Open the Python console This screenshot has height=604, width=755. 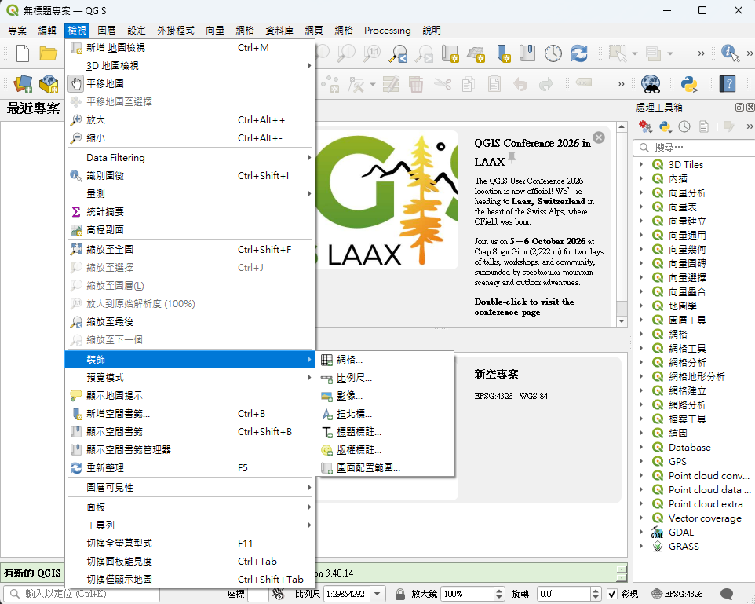(x=688, y=84)
